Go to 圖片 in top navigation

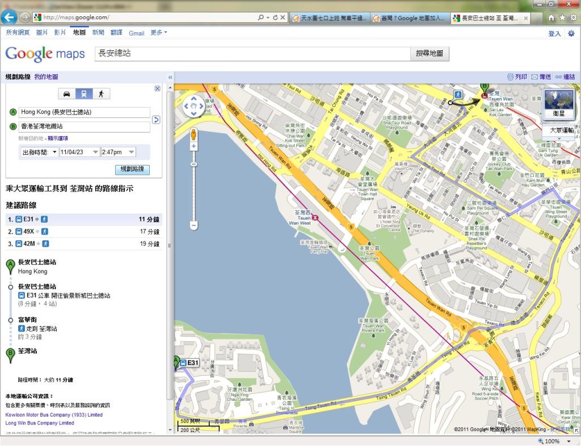point(42,32)
